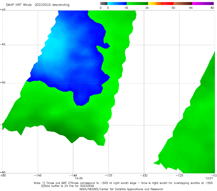The image size is (217, 191).
Task: Click the longitude label '-145'
Action: click(38, 175)
